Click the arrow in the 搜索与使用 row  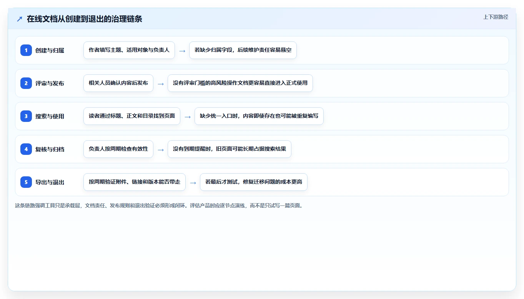(x=188, y=117)
